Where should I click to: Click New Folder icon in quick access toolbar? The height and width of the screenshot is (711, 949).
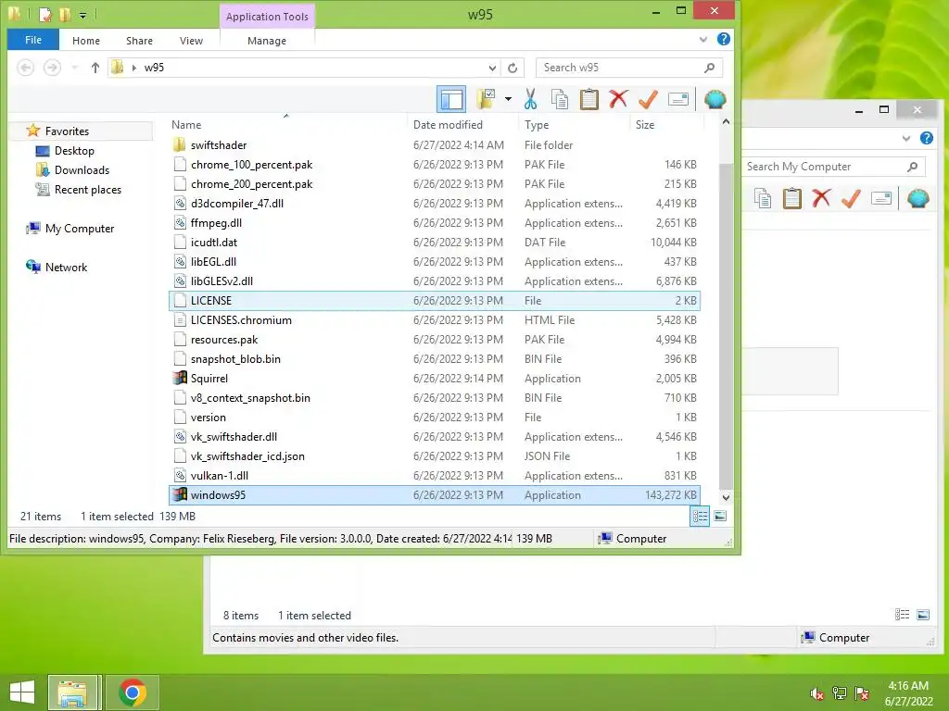point(65,14)
